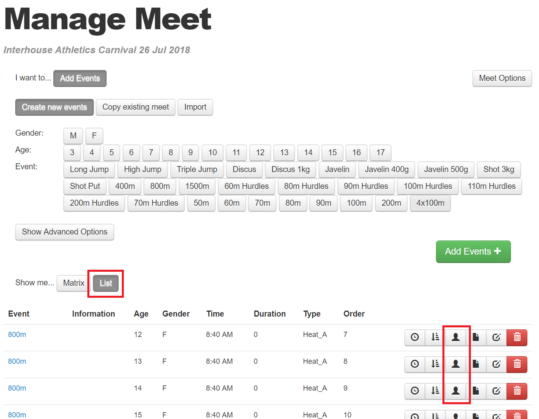The image size is (539, 419).
Task: Open competitors icon for the age 14 800m row
Action: (456, 391)
